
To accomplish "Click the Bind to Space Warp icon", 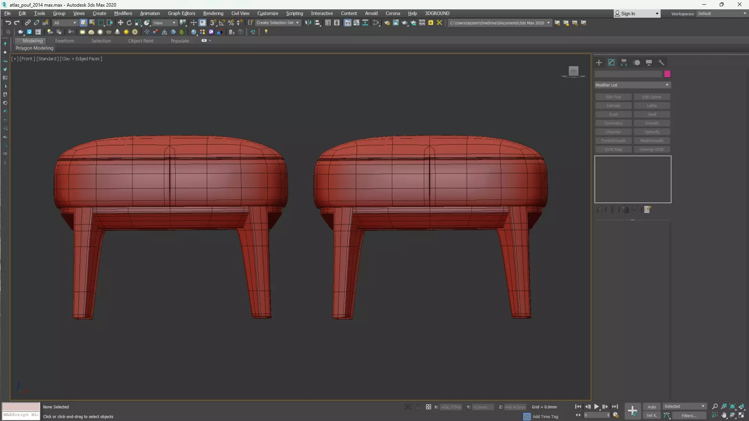I will 46,23.
